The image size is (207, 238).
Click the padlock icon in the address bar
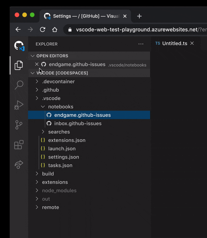tap(70, 29)
